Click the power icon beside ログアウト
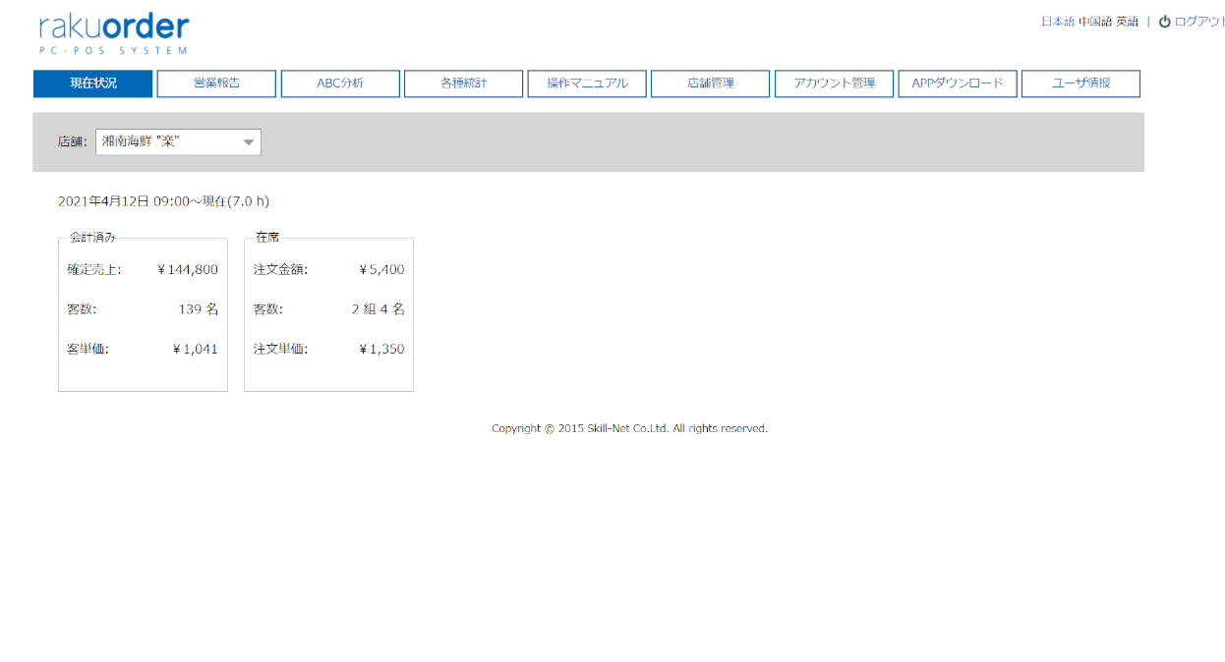The width and height of the screenshot is (1225, 662). pos(1164,22)
